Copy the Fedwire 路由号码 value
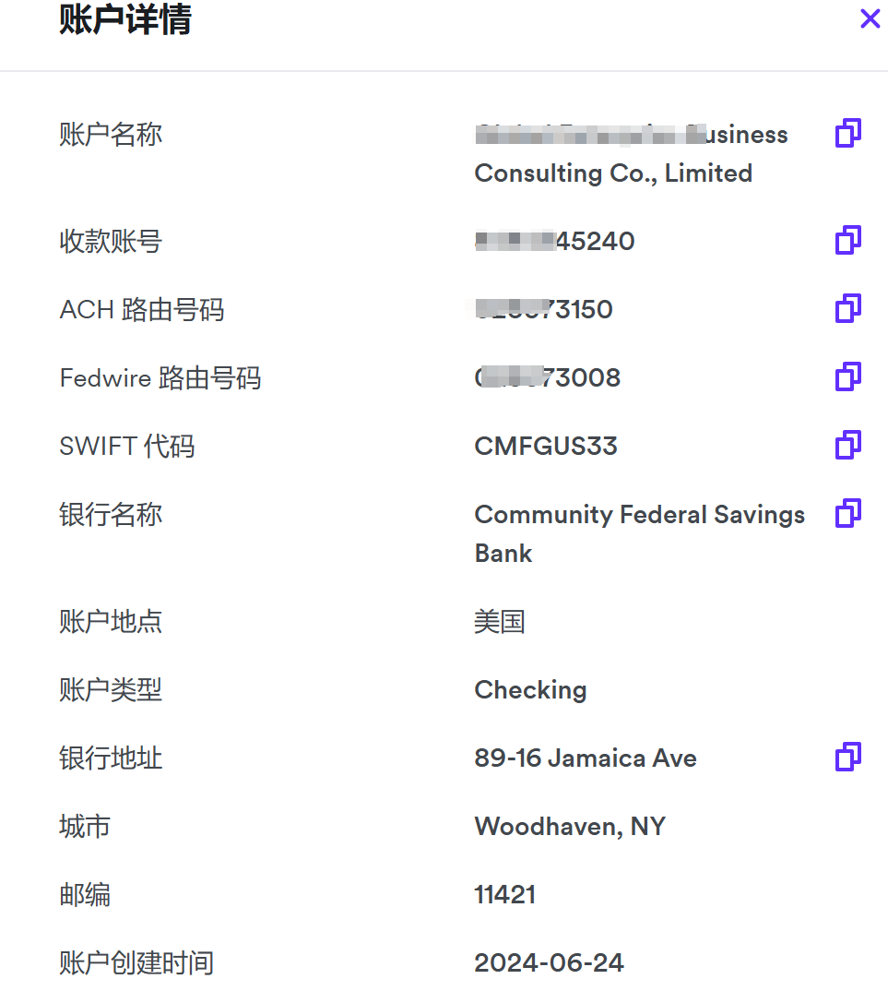Viewport: 888px width, 1003px height. click(847, 377)
